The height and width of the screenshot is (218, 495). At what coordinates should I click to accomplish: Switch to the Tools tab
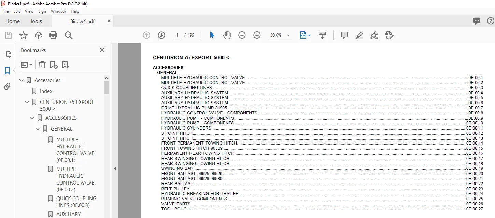pyautogui.click(x=36, y=21)
